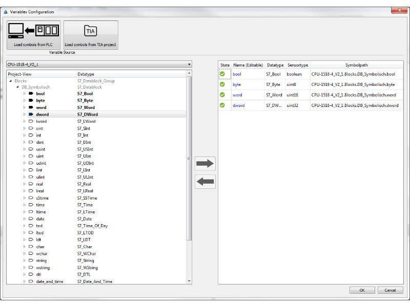Click green state icon of bool row

pos(222,74)
